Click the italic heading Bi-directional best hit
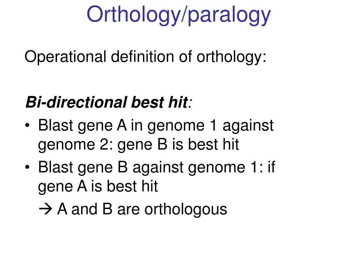Viewport: 358px width, 268px height. pos(109,102)
